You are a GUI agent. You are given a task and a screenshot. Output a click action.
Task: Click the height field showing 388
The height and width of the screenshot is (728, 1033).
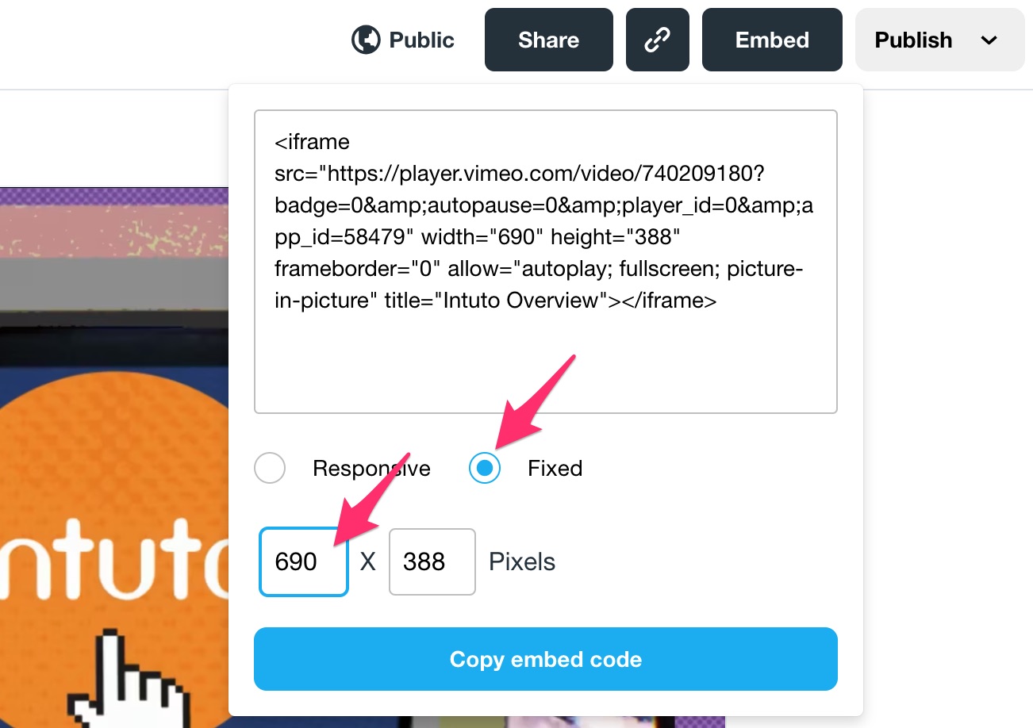tap(432, 562)
